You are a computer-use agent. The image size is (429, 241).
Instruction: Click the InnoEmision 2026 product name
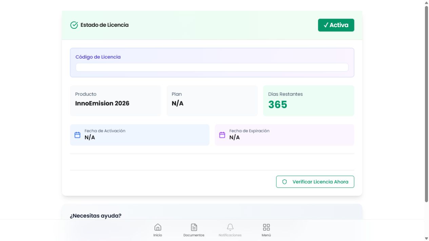102,103
